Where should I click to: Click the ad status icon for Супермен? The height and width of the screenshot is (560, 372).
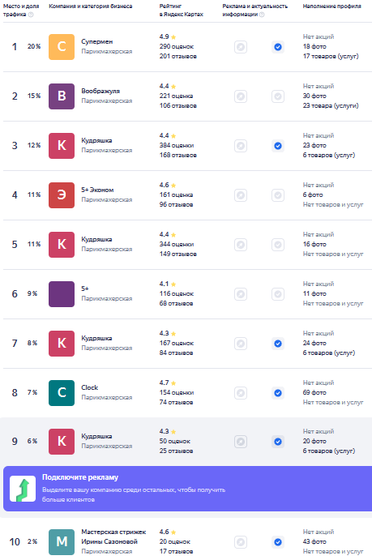241,47
